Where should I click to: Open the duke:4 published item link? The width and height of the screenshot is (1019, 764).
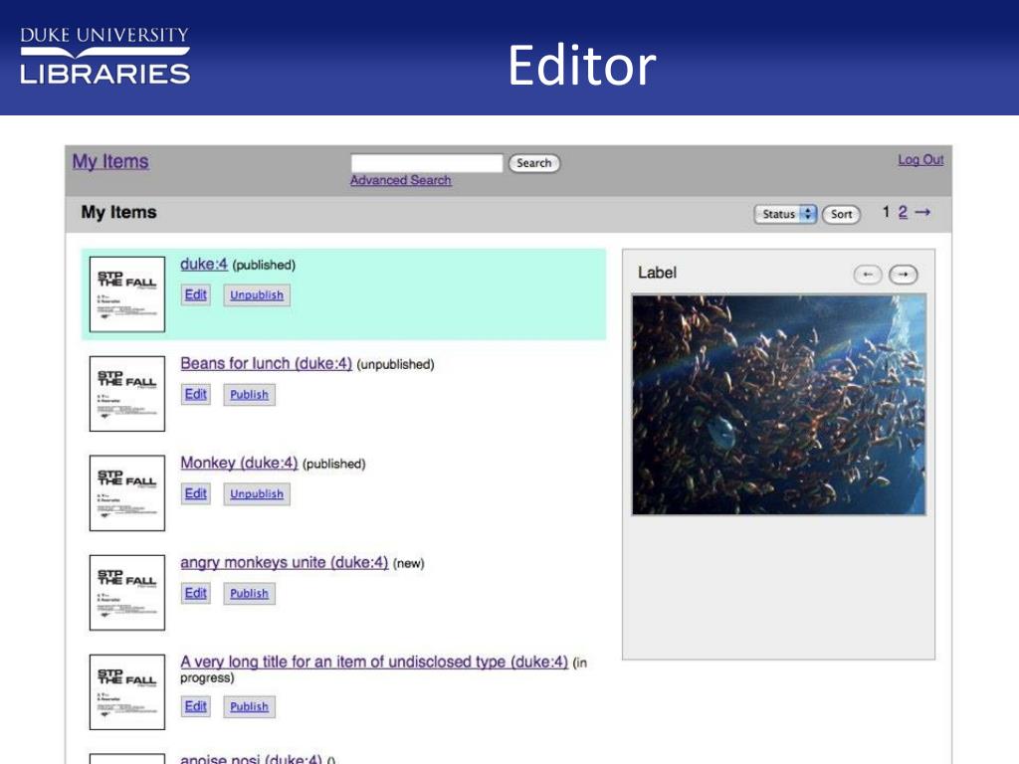pos(204,265)
